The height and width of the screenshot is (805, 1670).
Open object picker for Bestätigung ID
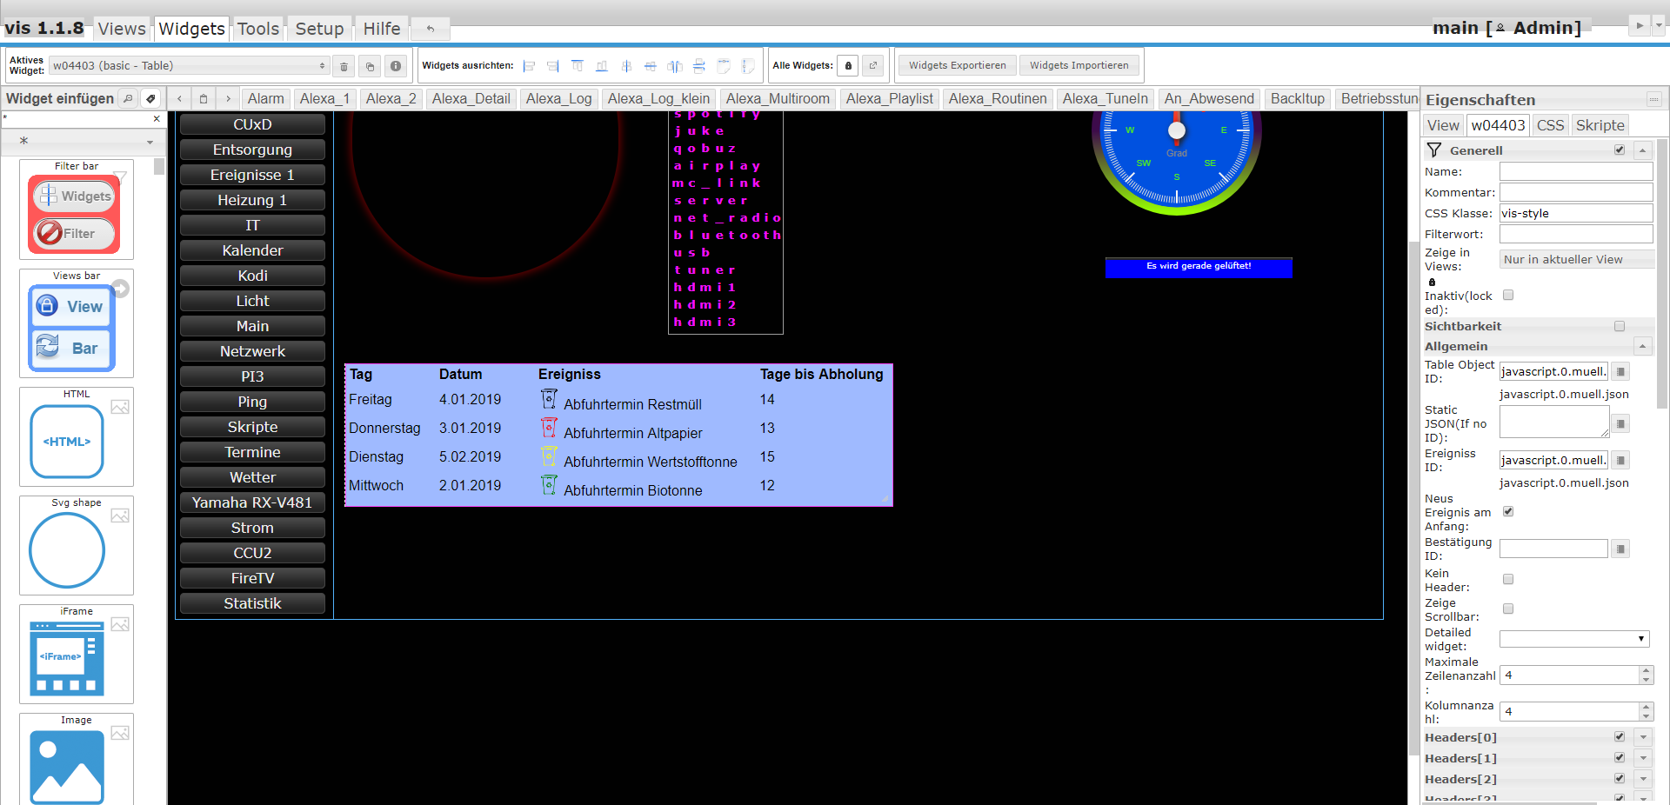point(1620,549)
